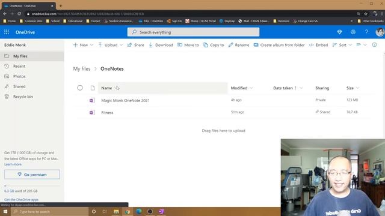Click Get the OneDrive apps link
This screenshot has width=385, height=216.
[x=21, y=200]
